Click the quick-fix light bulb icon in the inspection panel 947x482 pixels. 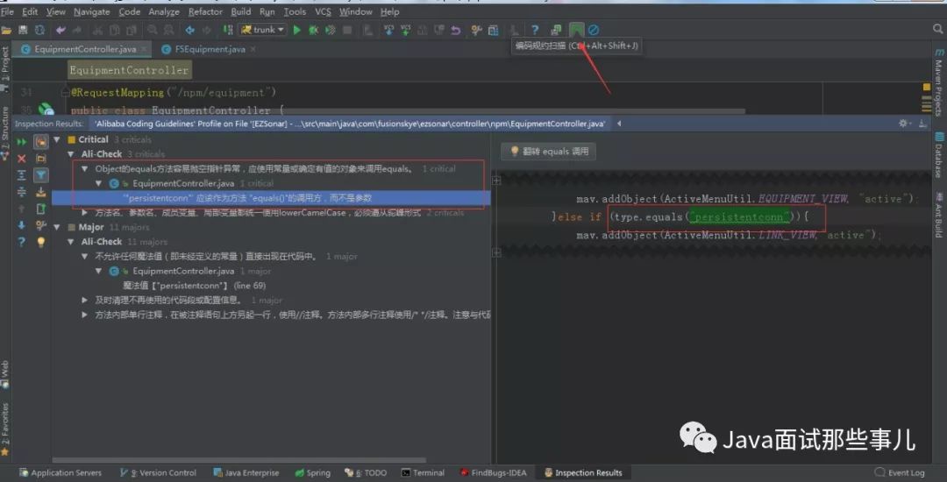40,242
